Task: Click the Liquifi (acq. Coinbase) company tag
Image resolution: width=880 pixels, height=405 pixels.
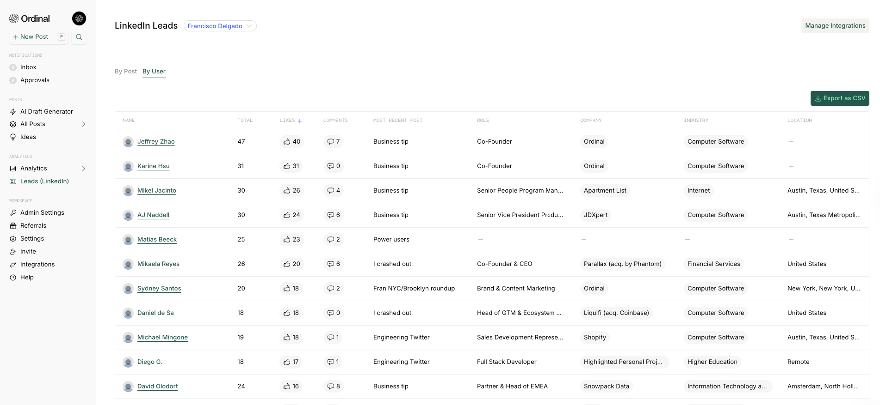Action: click(x=616, y=313)
